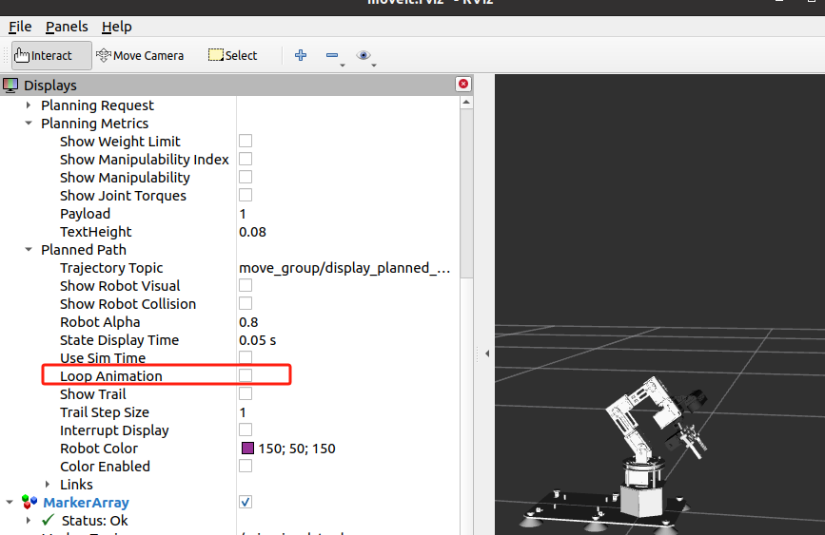Viewport: 825px width, 535px height.
Task: Tick the Use Sim Time checkbox
Action: (x=246, y=357)
